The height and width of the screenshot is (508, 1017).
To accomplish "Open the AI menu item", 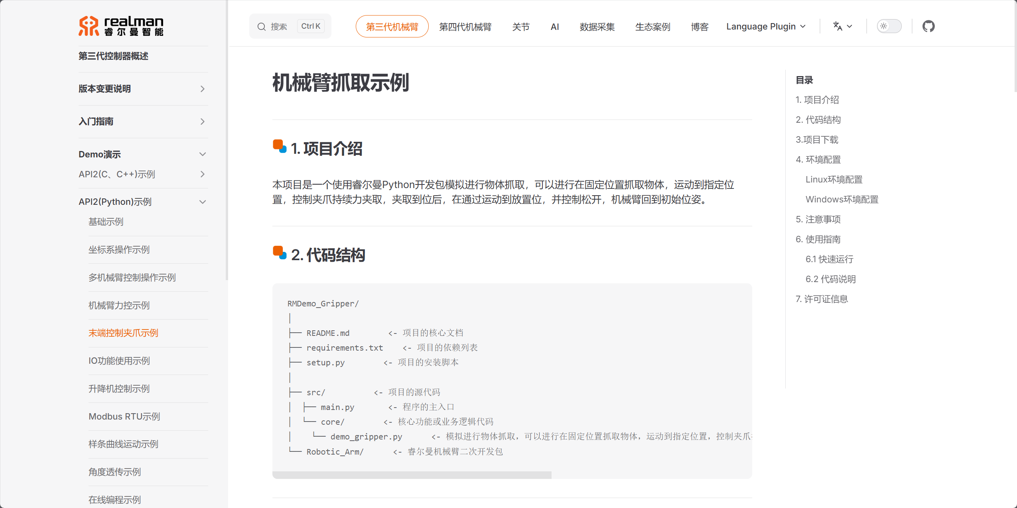I will click(x=555, y=26).
